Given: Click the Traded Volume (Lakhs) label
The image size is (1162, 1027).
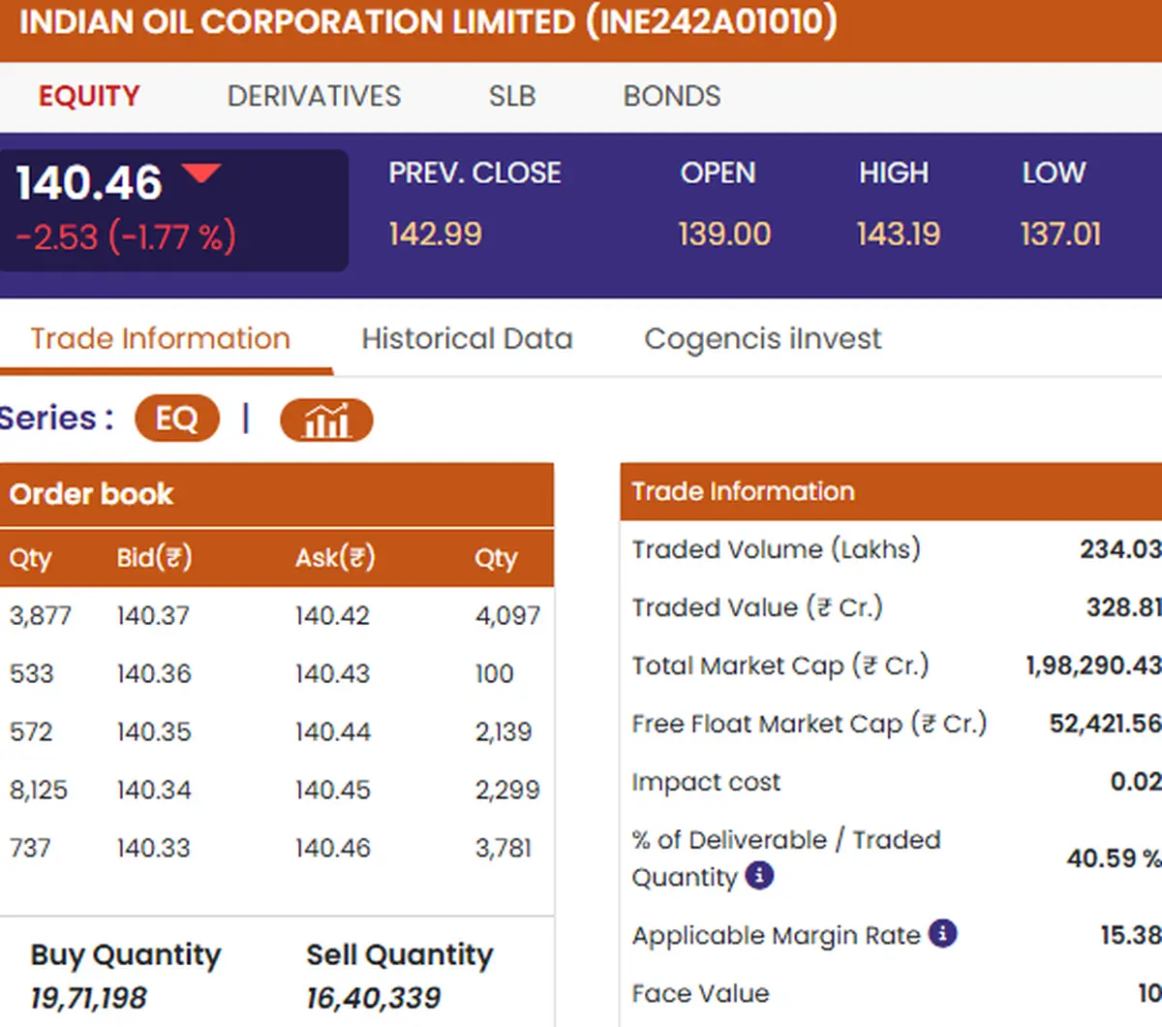Looking at the screenshot, I should (x=776, y=549).
